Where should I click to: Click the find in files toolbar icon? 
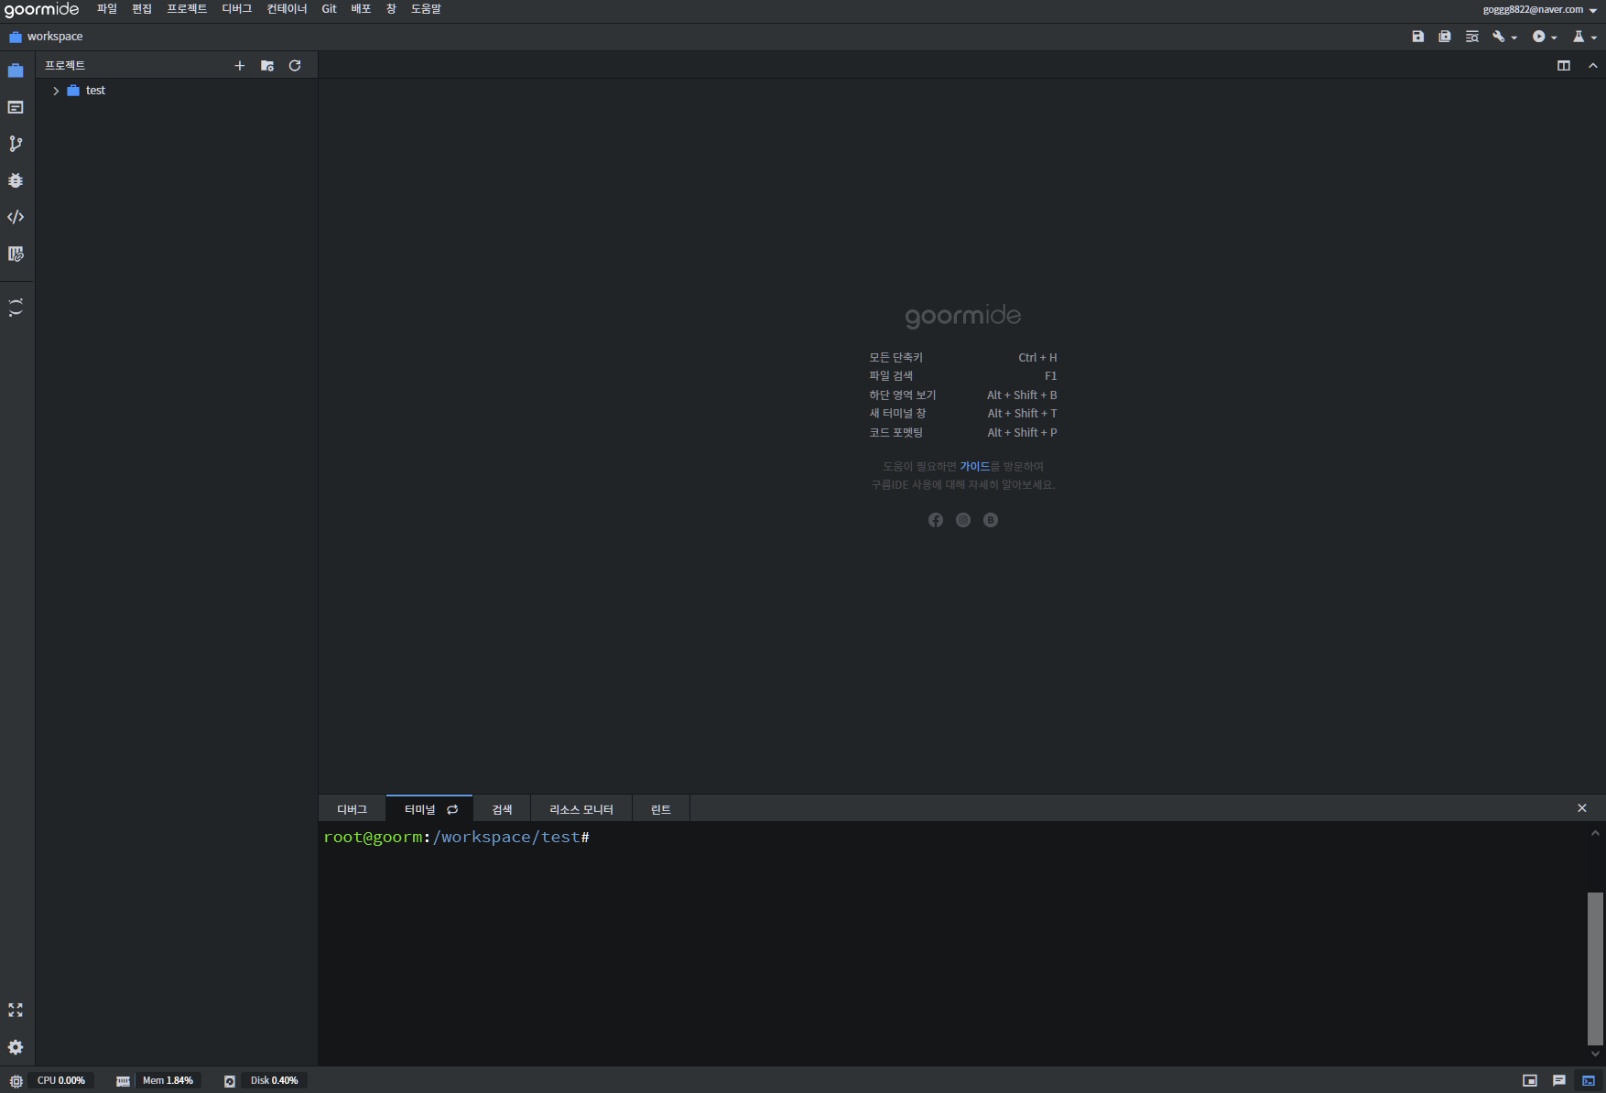tap(1472, 37)
